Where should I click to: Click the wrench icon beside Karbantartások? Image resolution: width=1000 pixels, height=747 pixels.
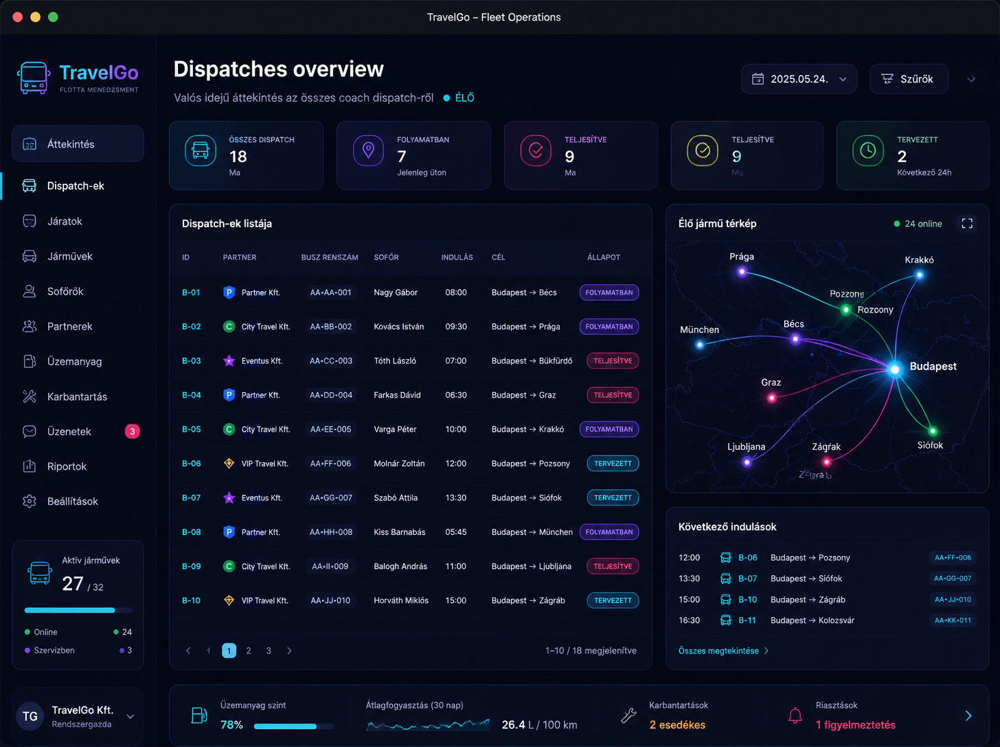pyautogui.click(x=628, y=715)
